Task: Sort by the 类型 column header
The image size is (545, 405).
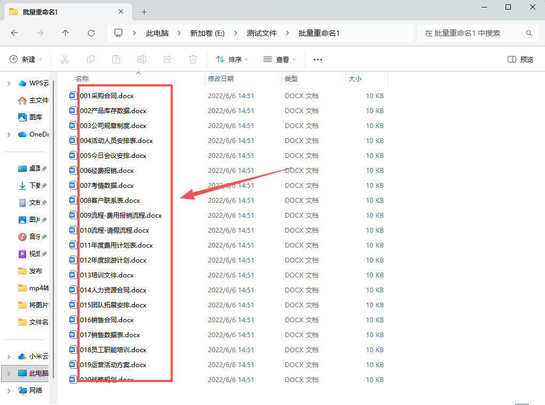Action: (x=291, y=78)
